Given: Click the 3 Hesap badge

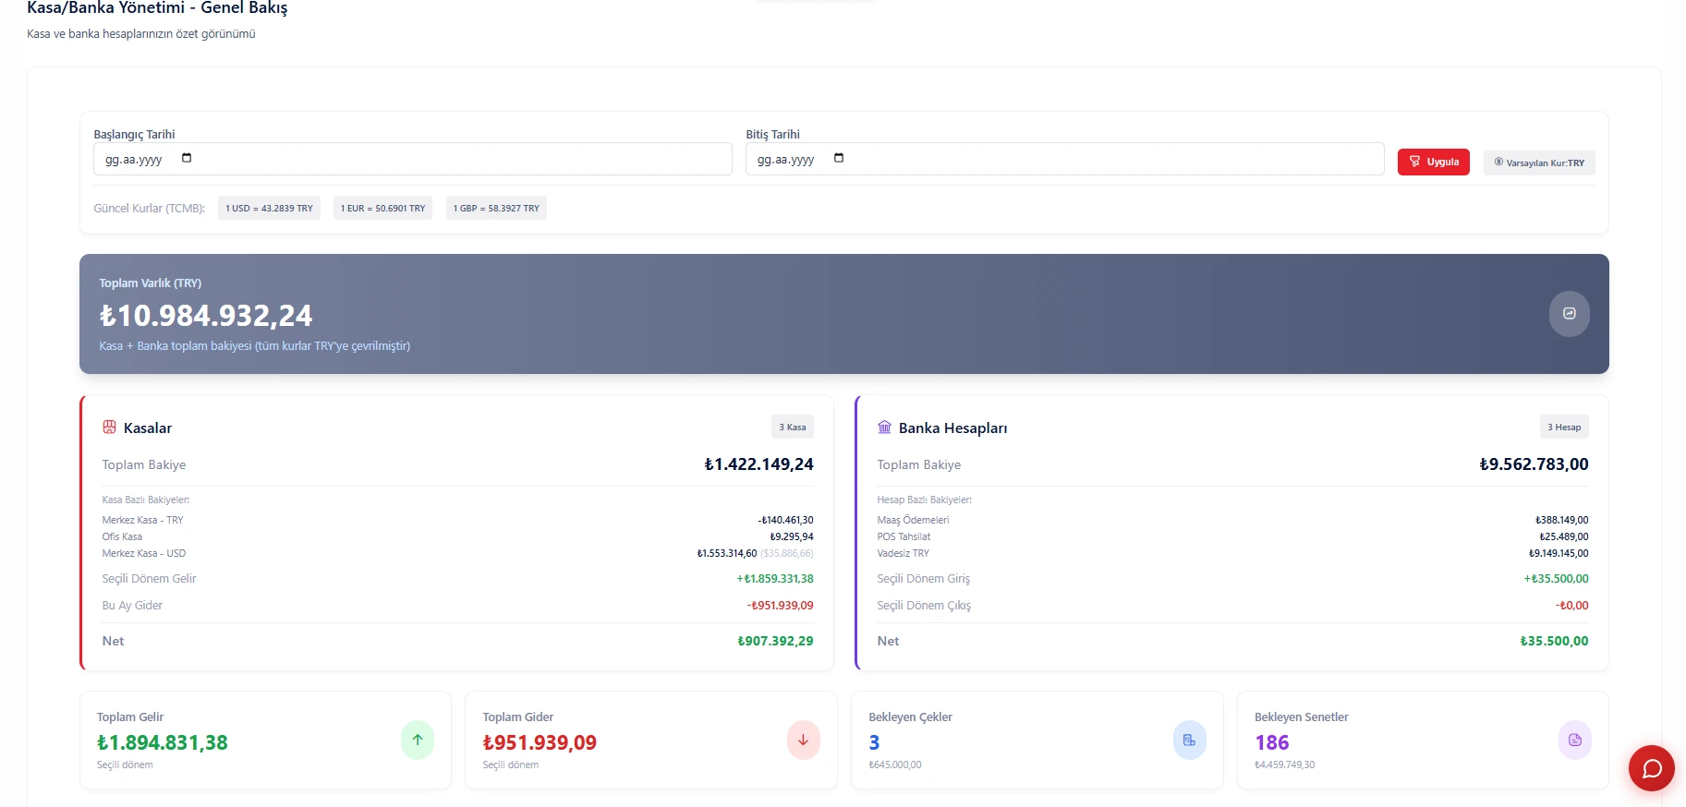Looking at the screenshot, I should coord(1563,427).
